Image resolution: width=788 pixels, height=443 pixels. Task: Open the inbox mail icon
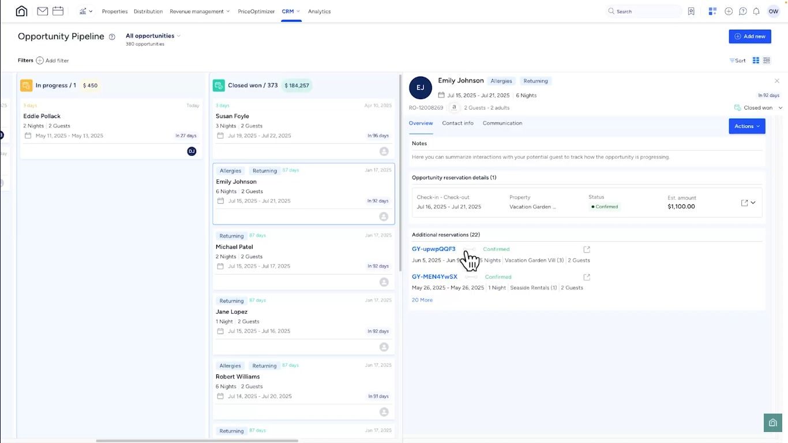[42, 11]
